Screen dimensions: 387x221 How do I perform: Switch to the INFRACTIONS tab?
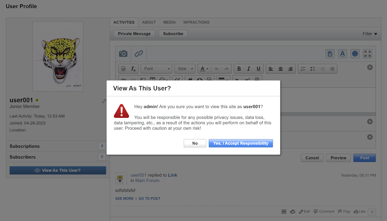196,22
